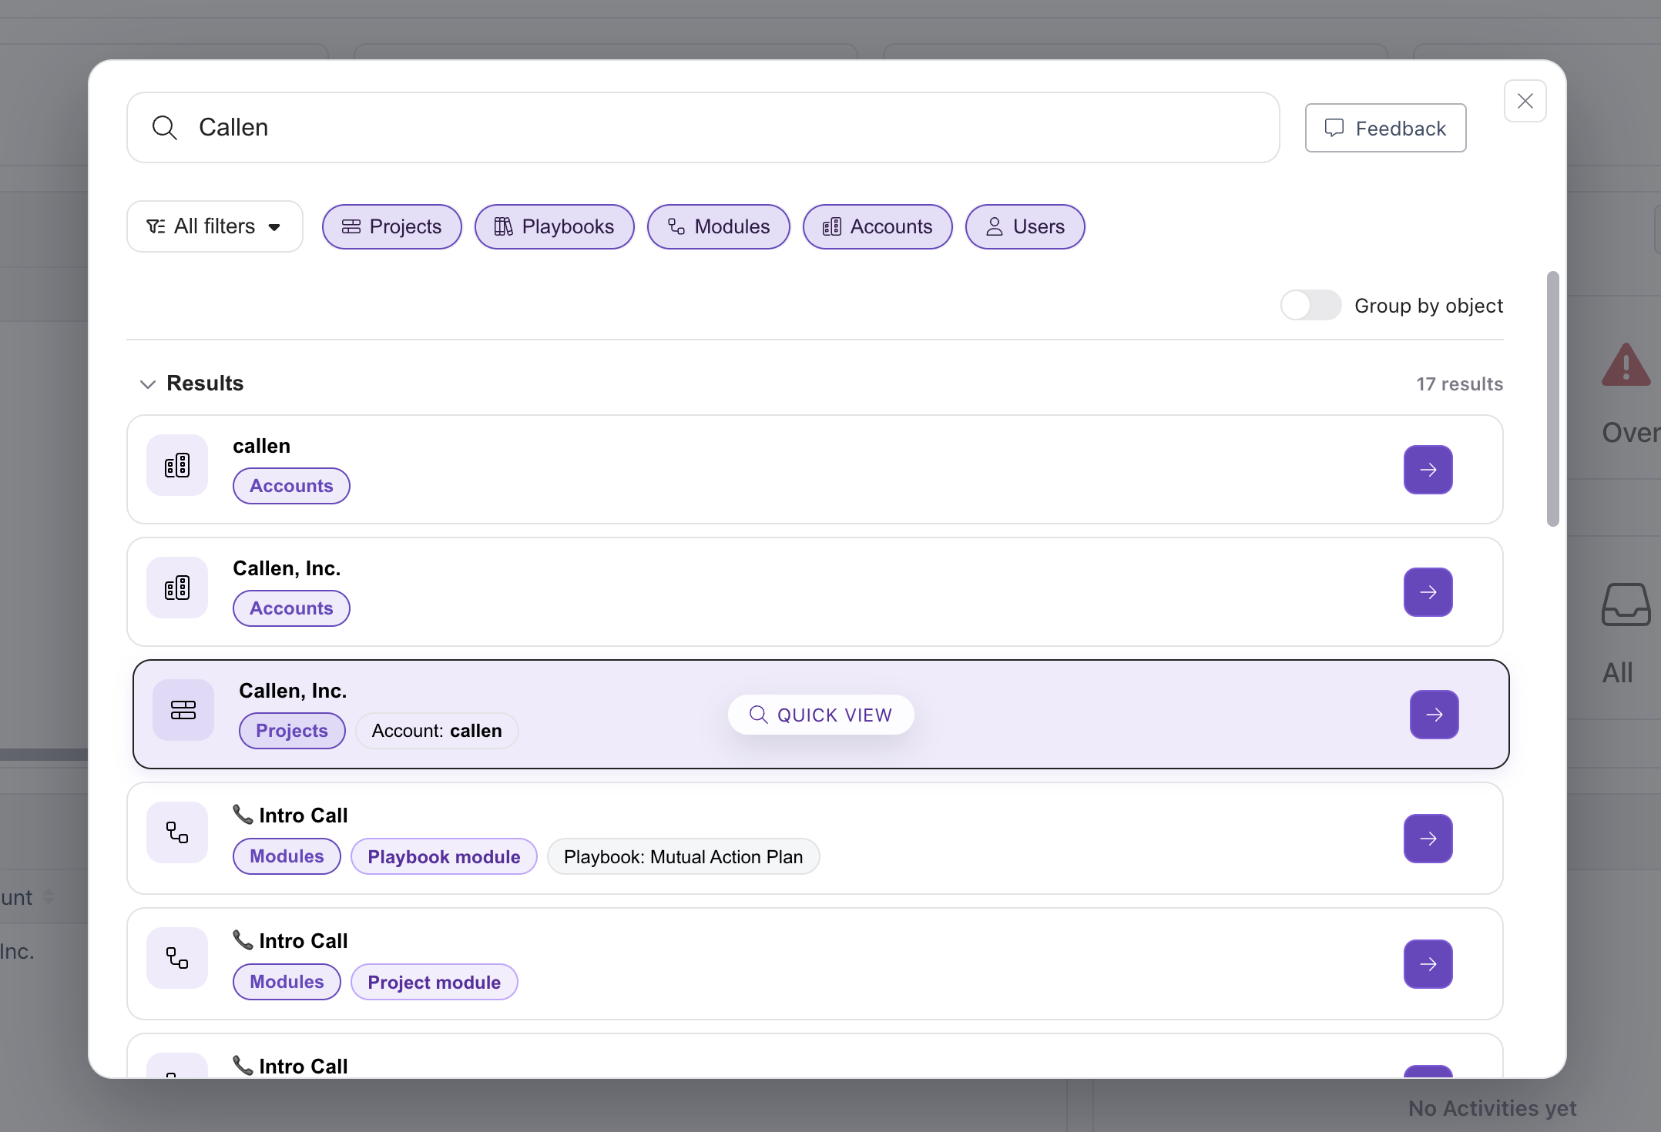Open the Callen, Inc. project arrow button

[x=1434, y=715]
